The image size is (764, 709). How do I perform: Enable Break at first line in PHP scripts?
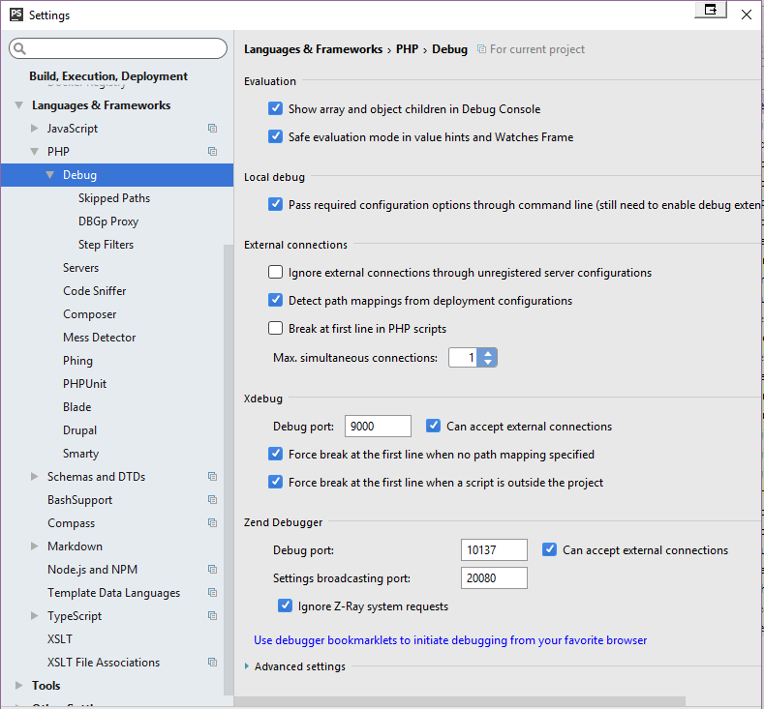point(276,329)
